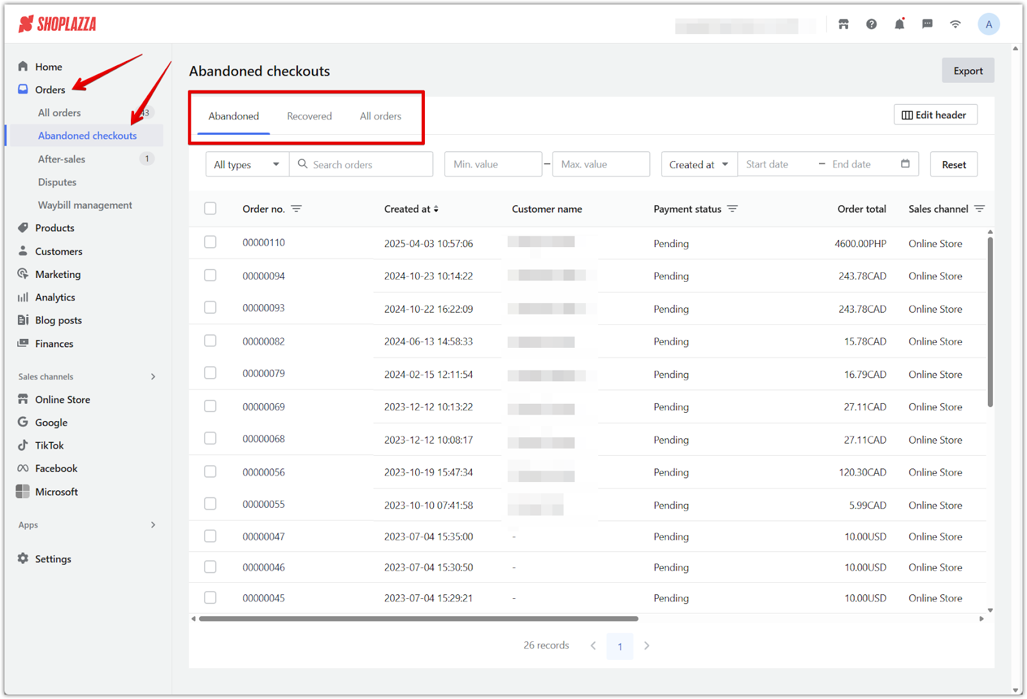Expand the Sales channels section

153,377
